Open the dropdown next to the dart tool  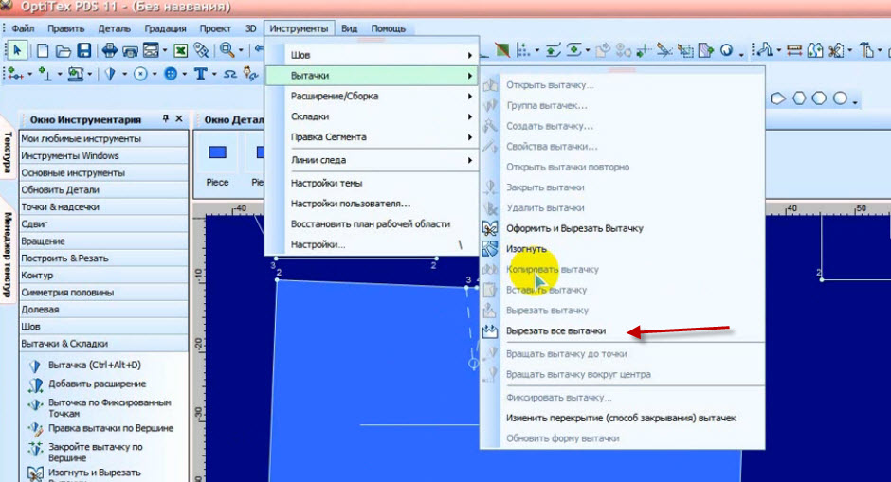[x=124, y=75]
